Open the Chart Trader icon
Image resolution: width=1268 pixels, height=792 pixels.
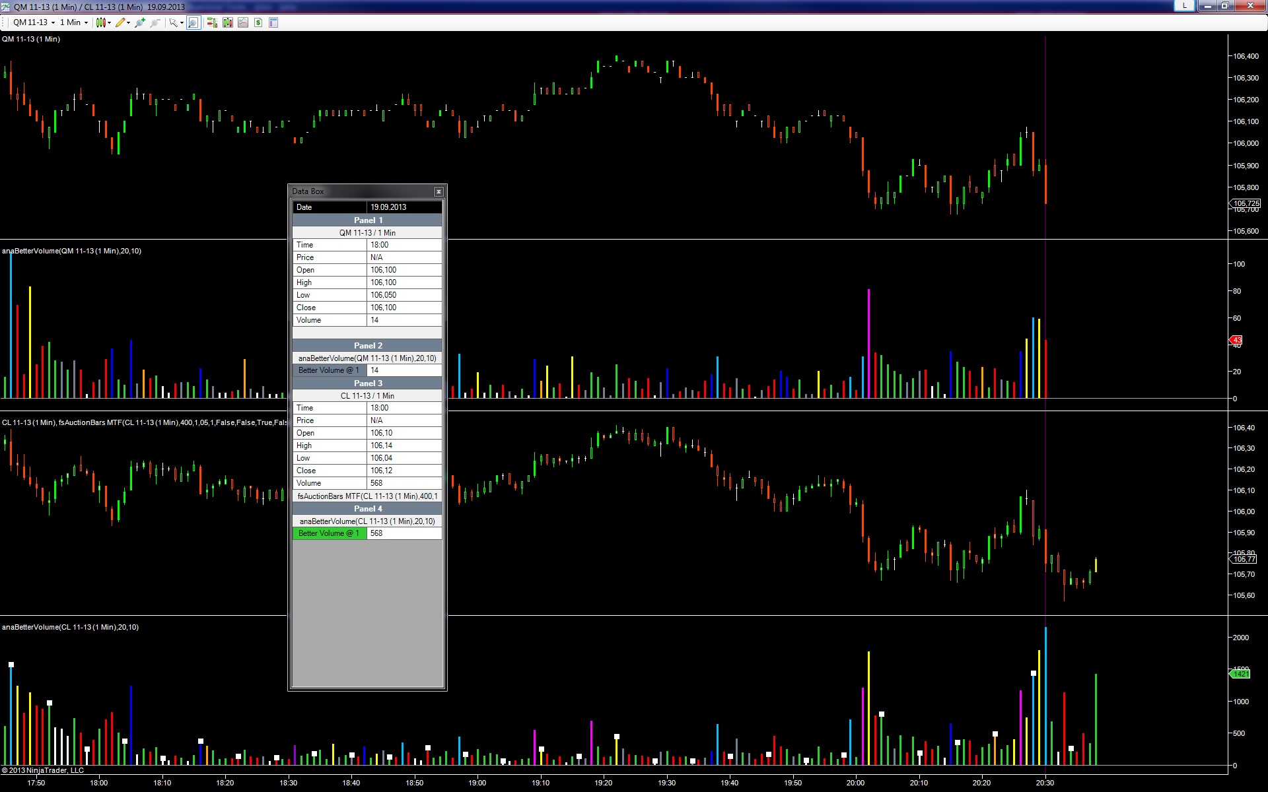212,22
